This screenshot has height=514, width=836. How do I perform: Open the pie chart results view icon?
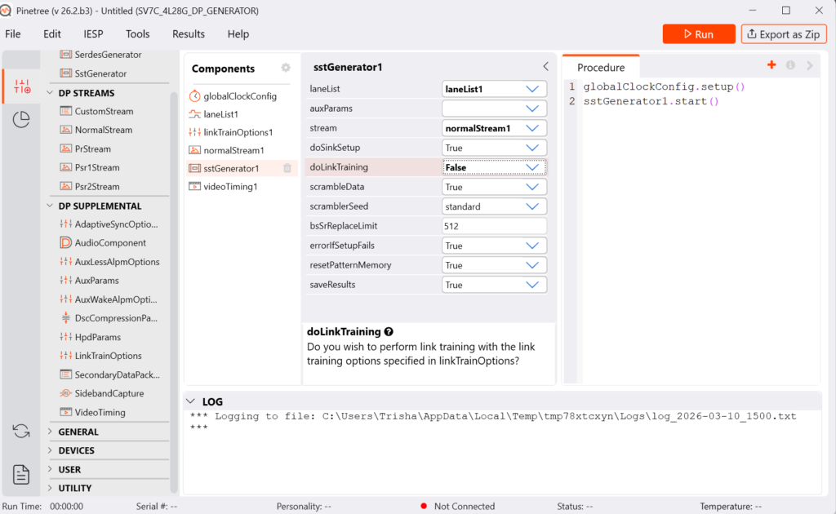click(21, 120)
